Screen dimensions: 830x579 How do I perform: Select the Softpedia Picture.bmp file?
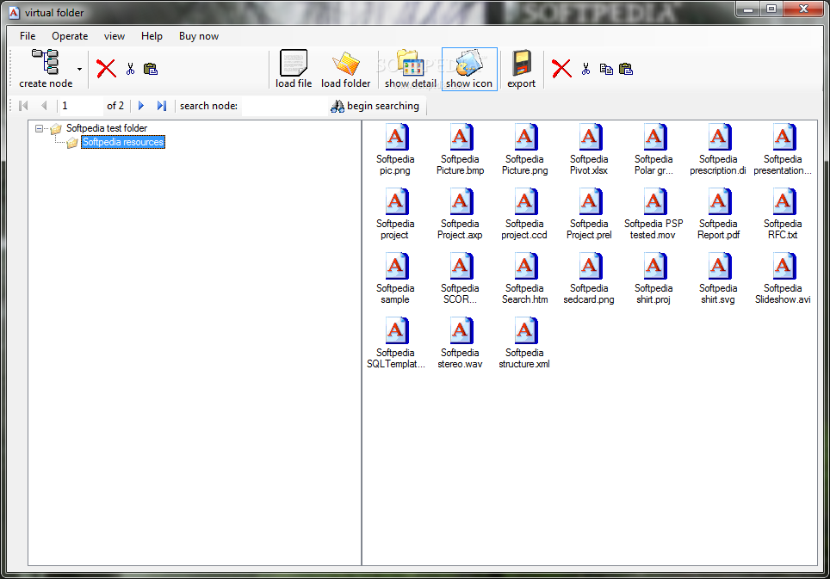[460, 149]
